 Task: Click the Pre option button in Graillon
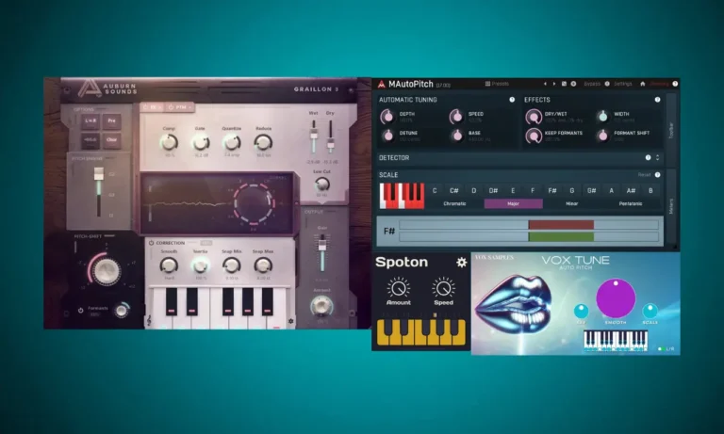(x=112, y=121)
